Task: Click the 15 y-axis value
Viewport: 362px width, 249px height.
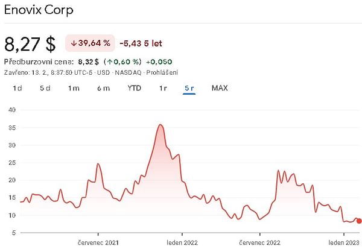Action: coord(12,198)
